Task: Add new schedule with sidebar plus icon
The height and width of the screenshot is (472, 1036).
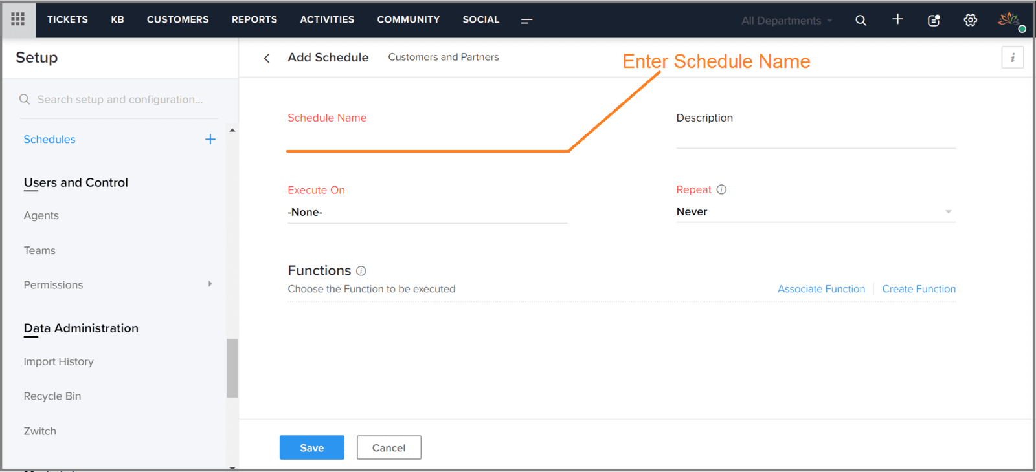Action: pyautogui.click(x=210, y=139)
